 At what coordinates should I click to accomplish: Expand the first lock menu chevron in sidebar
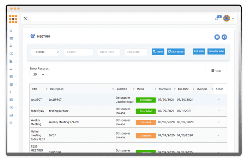tap(16, 46)
